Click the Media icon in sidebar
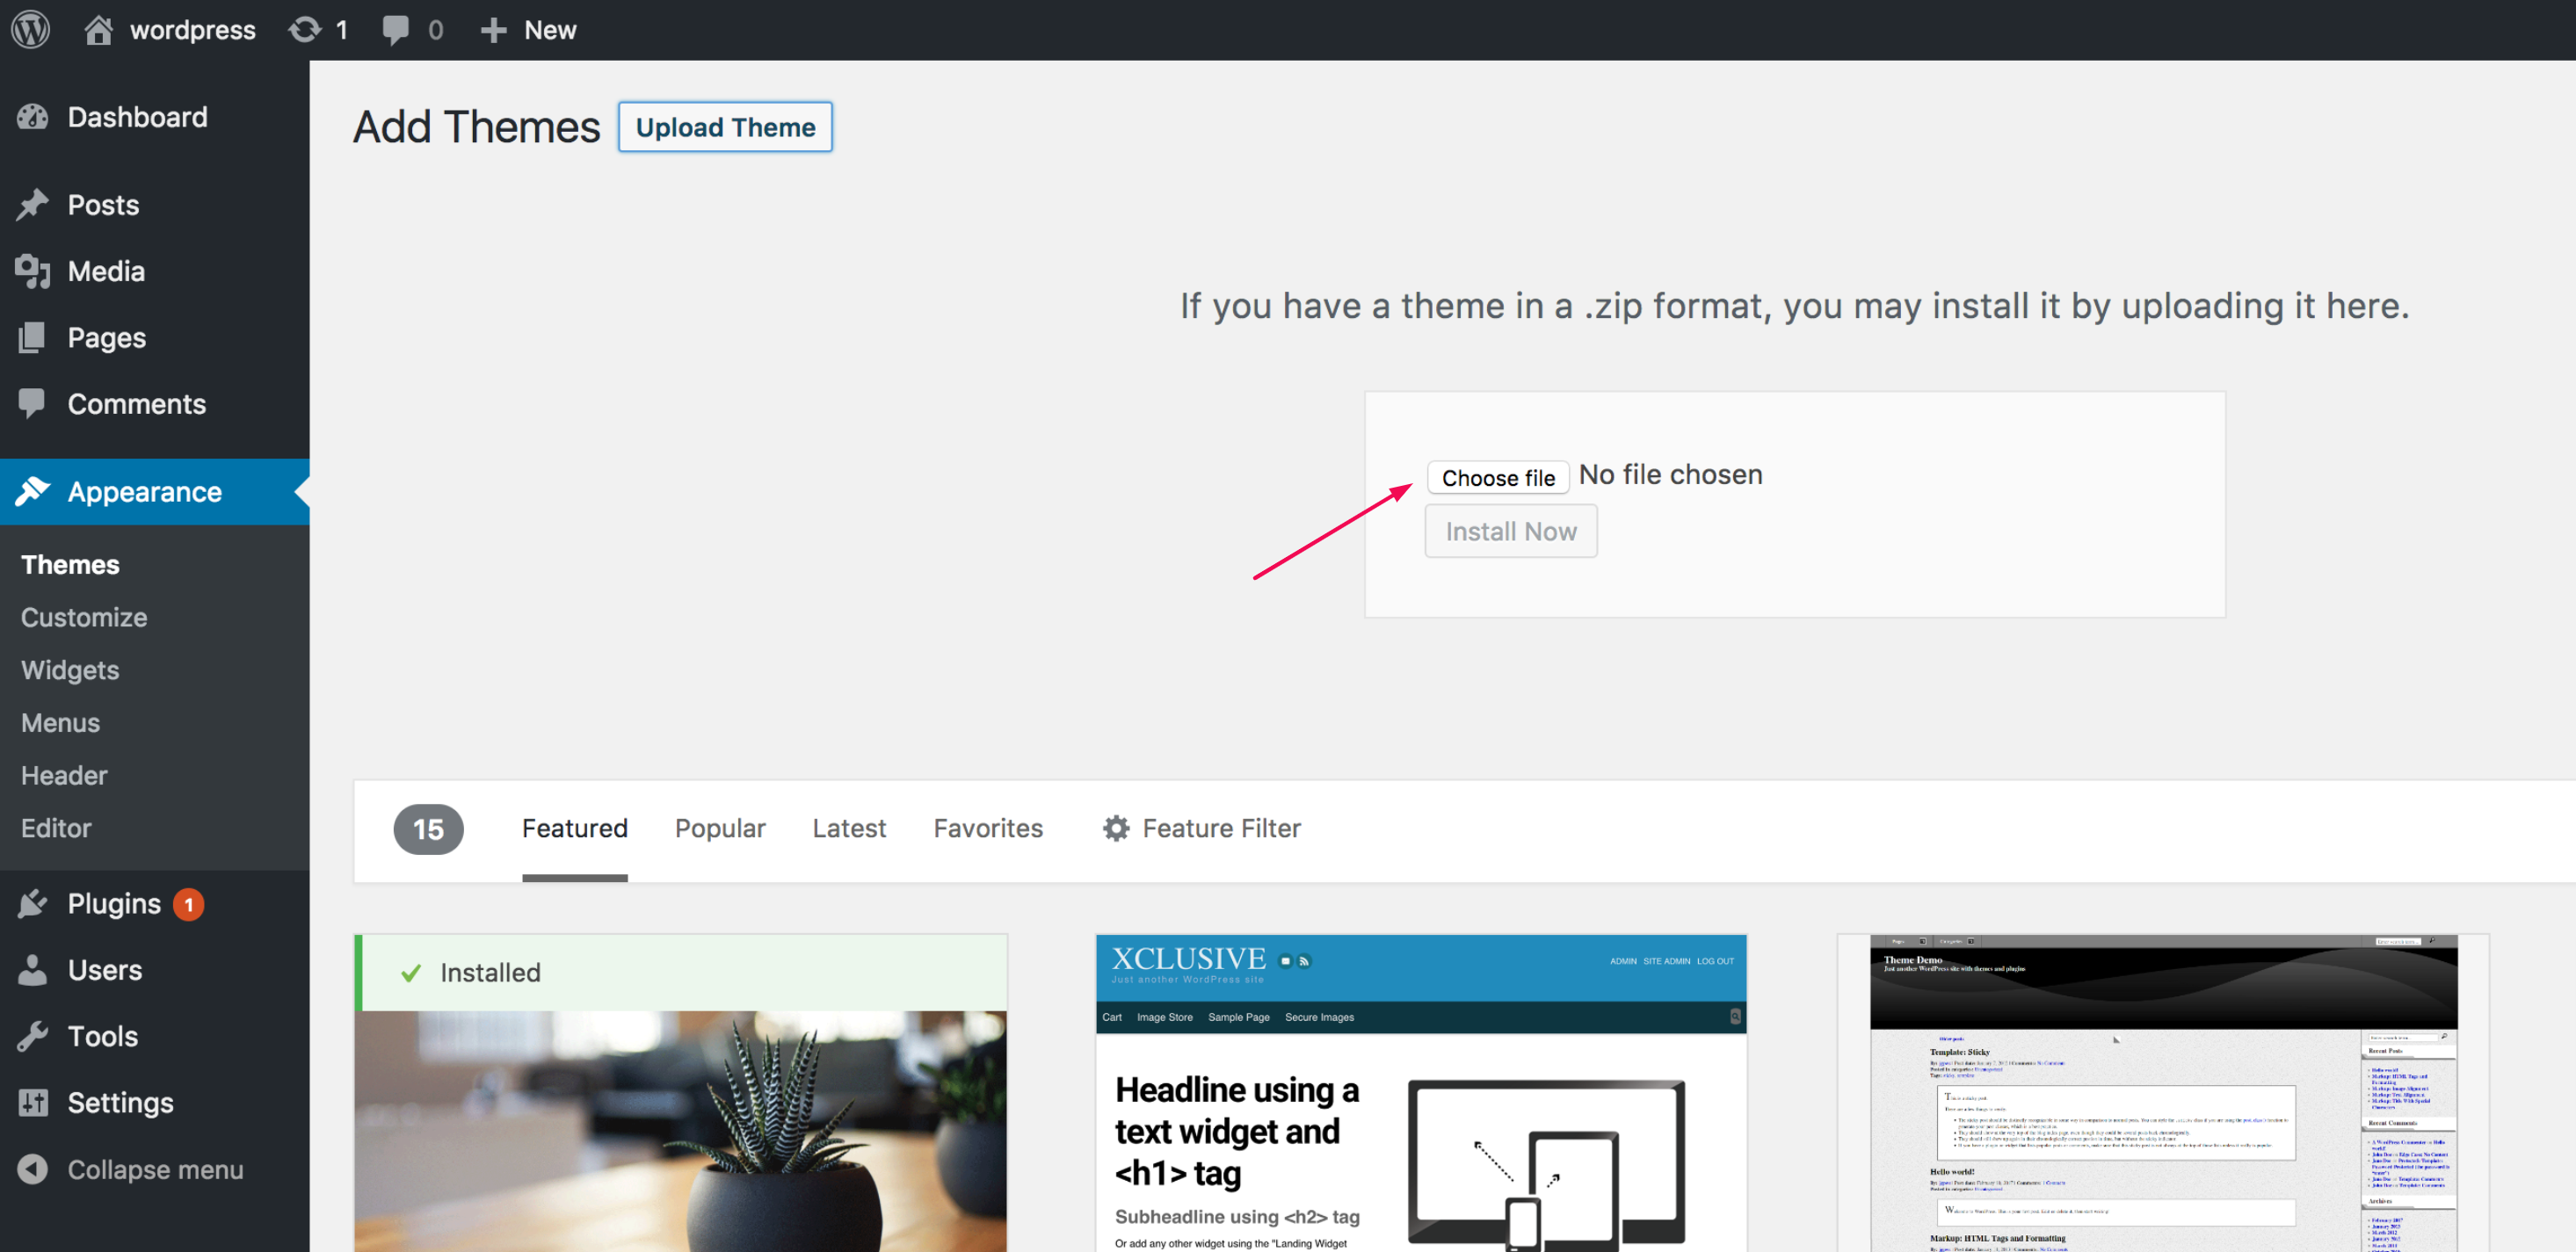 point(32,271)
